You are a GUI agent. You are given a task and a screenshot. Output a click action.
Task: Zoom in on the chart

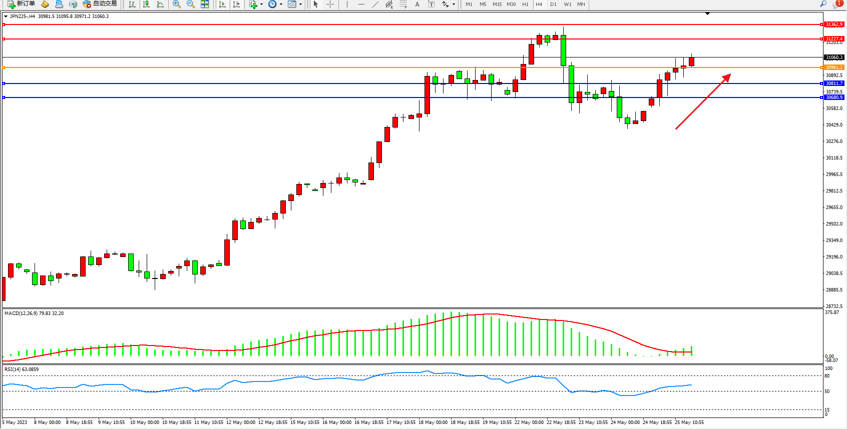tap(176, 4)
